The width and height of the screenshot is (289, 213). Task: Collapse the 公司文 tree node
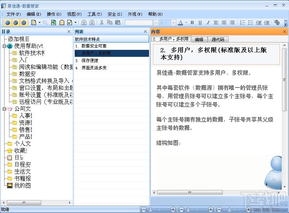click(x=5, y=109)
